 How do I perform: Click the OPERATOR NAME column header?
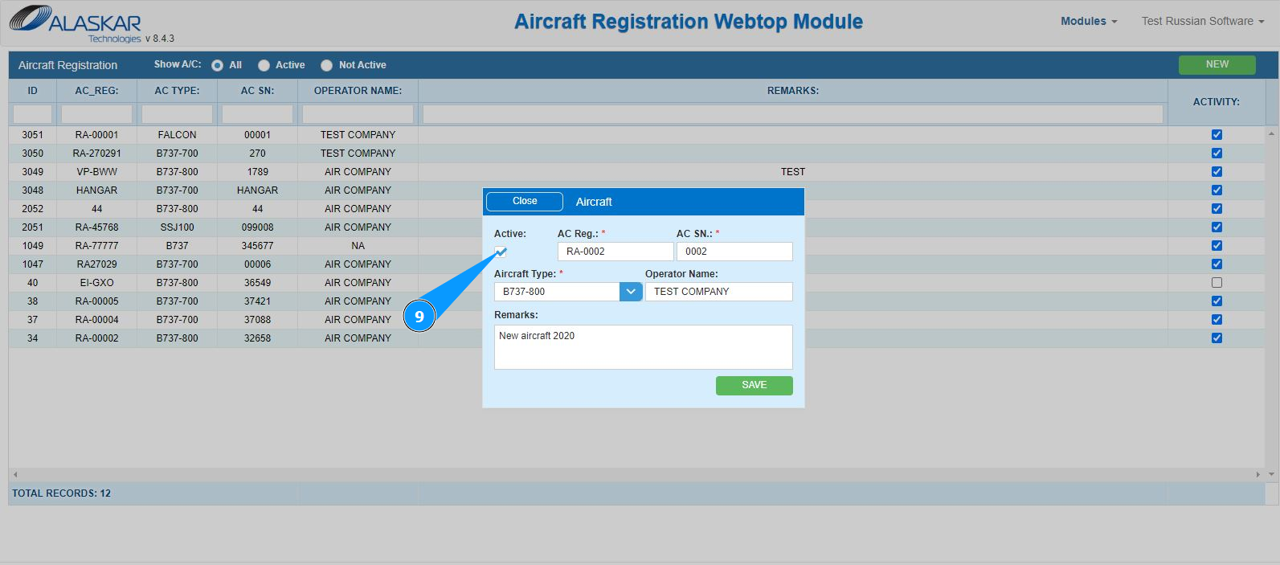click(358, 91)
